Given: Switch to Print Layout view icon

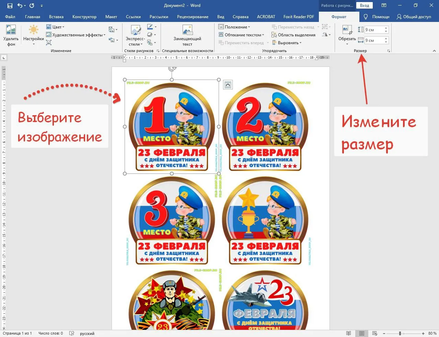Looking at the screenshot, I should pyautogui.click(x=362, y=333).
